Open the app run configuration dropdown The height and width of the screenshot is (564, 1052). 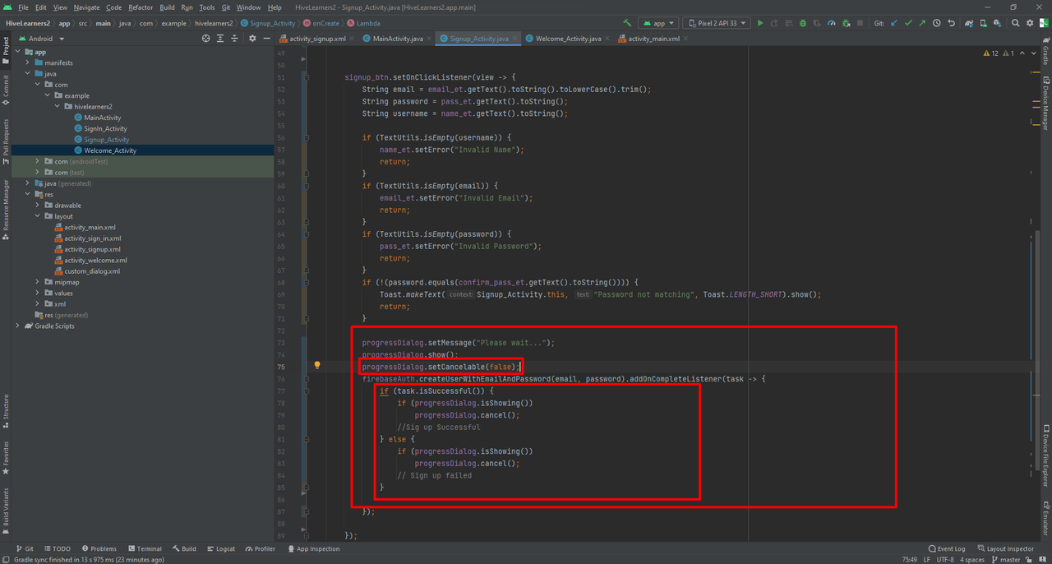coord(658,23)
